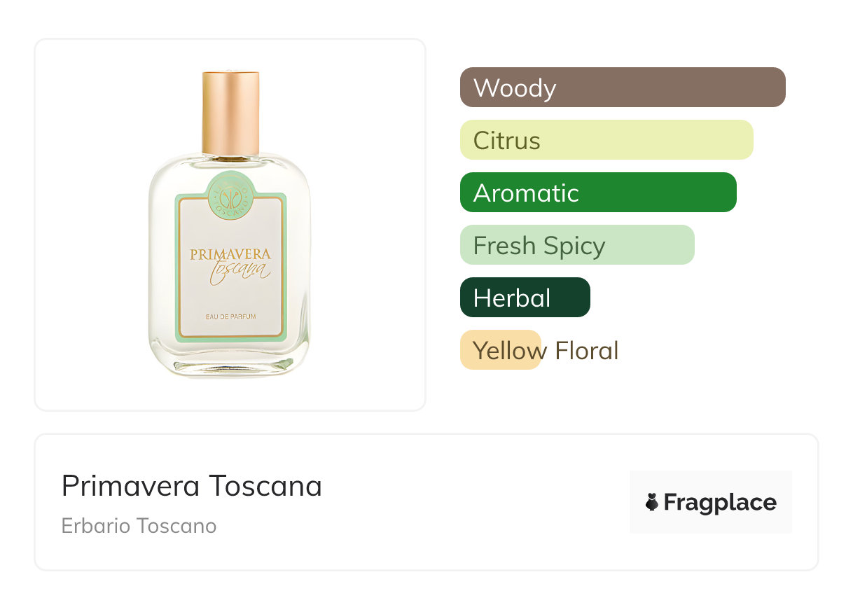Click the round green seal emblem on the bottle
The width and height of the screenshot is (853, 605).
[230, 193]
